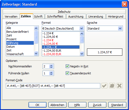Open the Umrandung tab
Viewport: 129px width, 110px height.
coord(96,17)
